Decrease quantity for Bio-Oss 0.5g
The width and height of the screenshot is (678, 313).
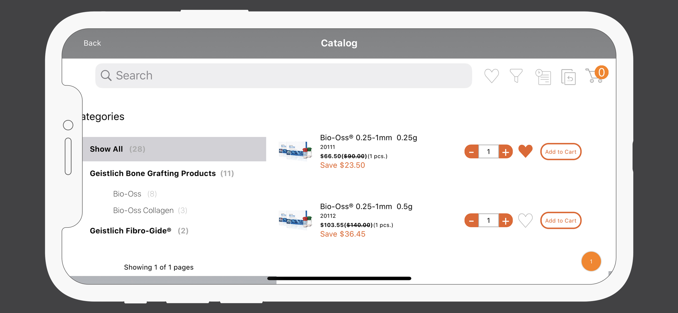pyautogui.click(x=471, y=221)
